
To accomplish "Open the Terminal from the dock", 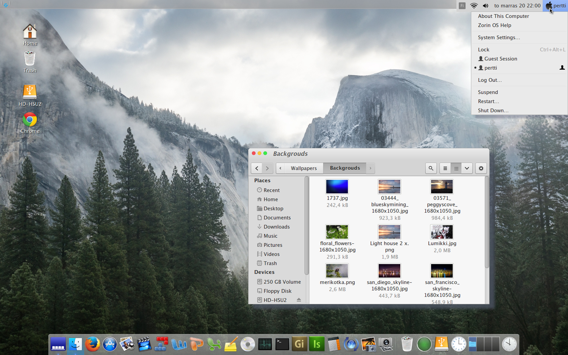I will tap(282, 345).
